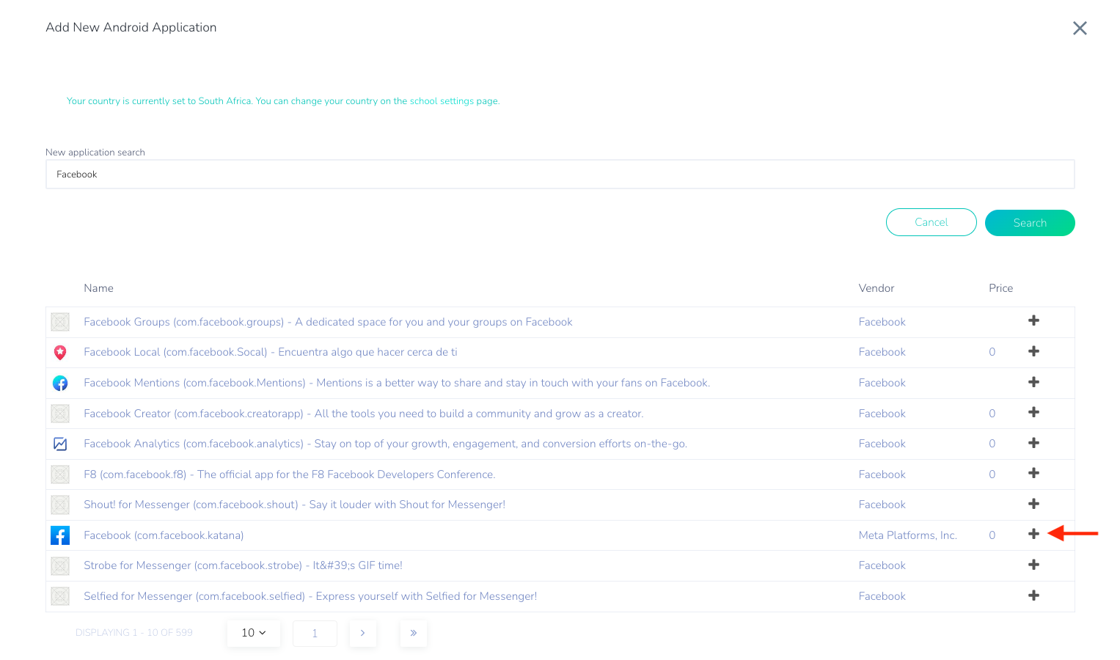Click price 0 in katana Facebook row
The image size is (1120, 660).
coord(992,535)
